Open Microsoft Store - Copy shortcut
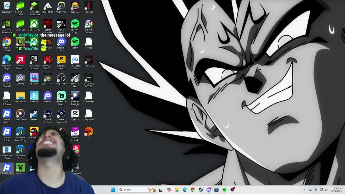 (20, 134)
